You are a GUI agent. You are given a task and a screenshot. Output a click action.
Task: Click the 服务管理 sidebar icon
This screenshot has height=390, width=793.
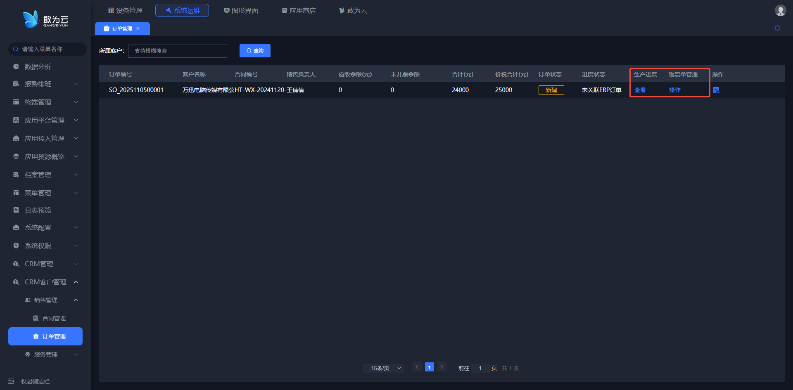coord(28,355)
